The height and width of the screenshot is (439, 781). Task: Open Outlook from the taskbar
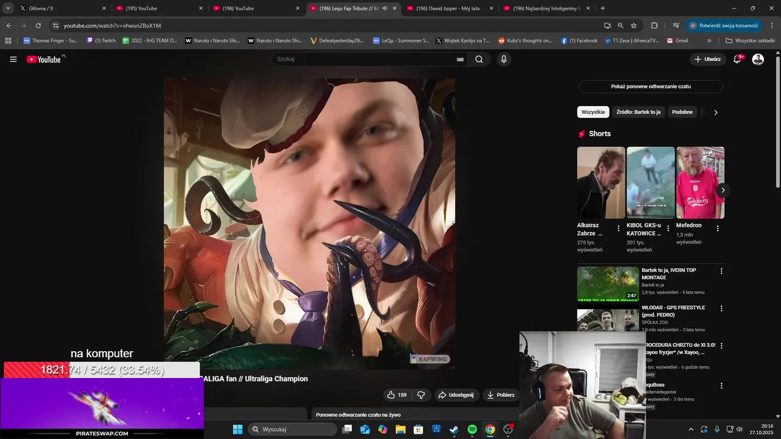click(x=365, y=429)
